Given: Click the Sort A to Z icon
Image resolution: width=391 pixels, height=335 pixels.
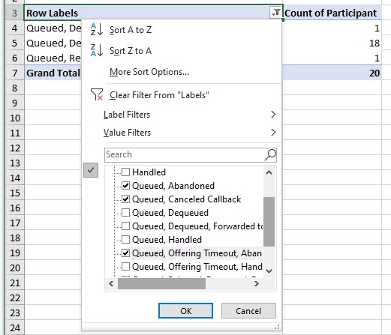Looking at the screenshot, I should point(97,29).
